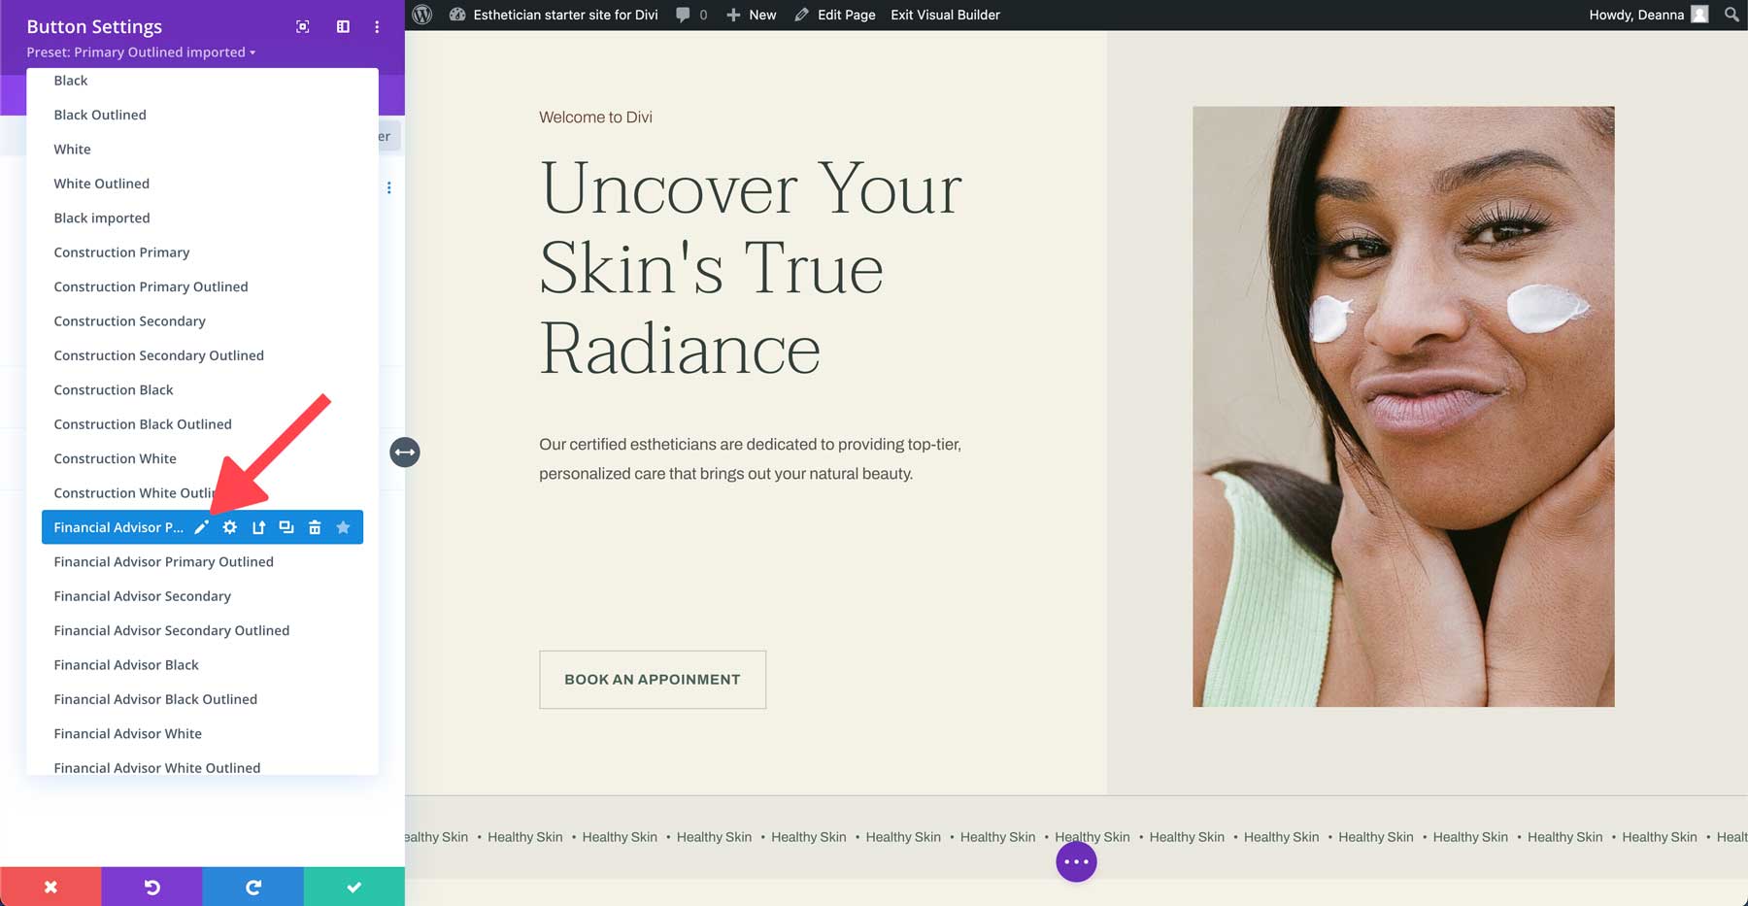Open the search icon in the admin bar
Screen dimensions: 1748x906
pyautogui.click(x=1730, y=15)
